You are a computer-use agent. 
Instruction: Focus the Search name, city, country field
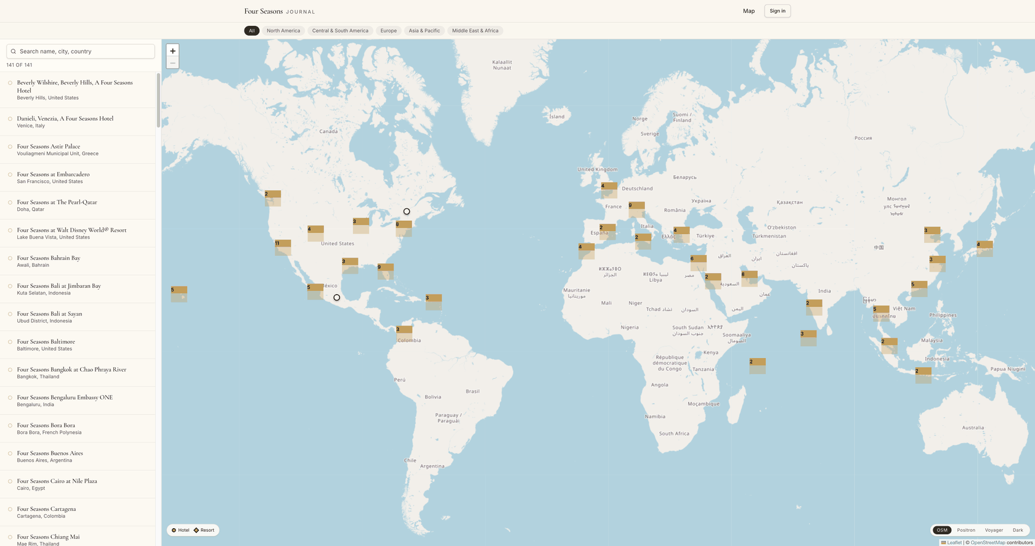81,51
